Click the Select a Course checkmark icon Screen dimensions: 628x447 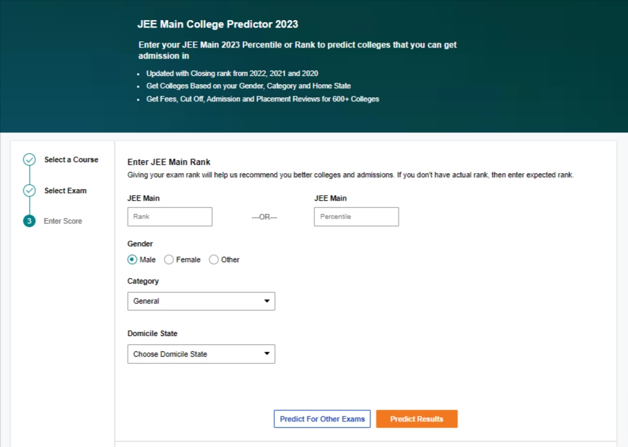(29, 160)
